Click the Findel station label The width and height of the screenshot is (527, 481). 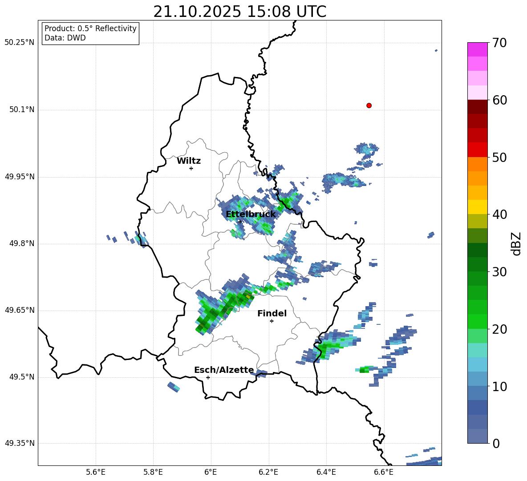(272, 313)
